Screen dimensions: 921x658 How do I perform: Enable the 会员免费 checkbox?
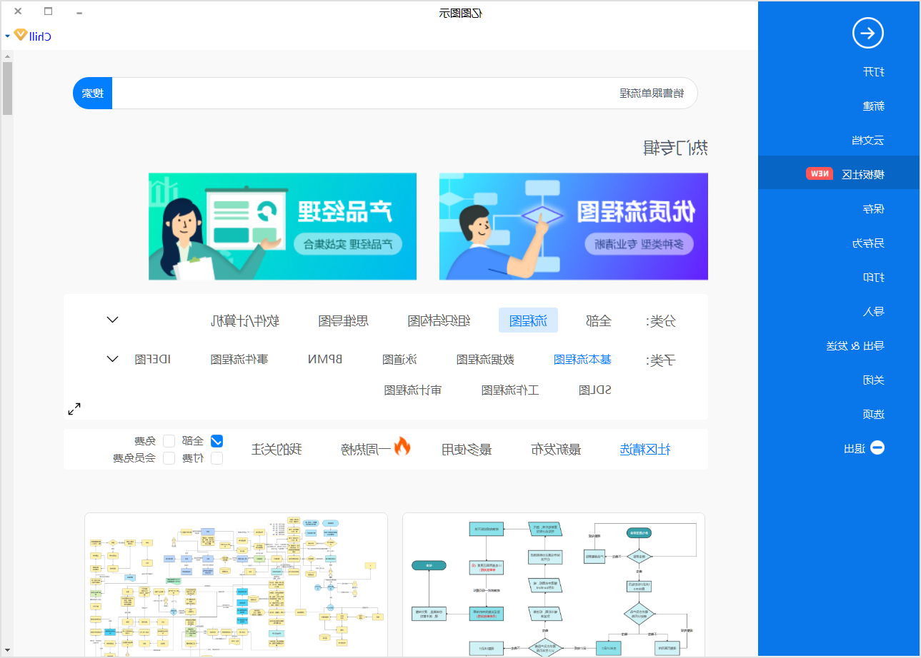pos(169,457)
